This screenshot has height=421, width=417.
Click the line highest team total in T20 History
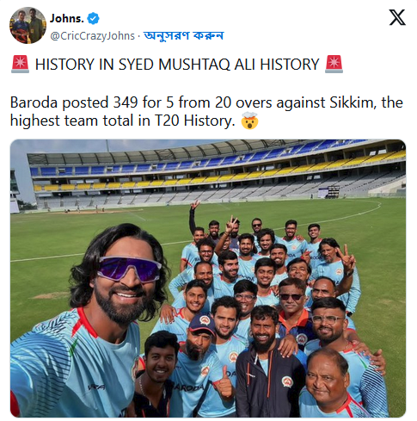point(123,121)
